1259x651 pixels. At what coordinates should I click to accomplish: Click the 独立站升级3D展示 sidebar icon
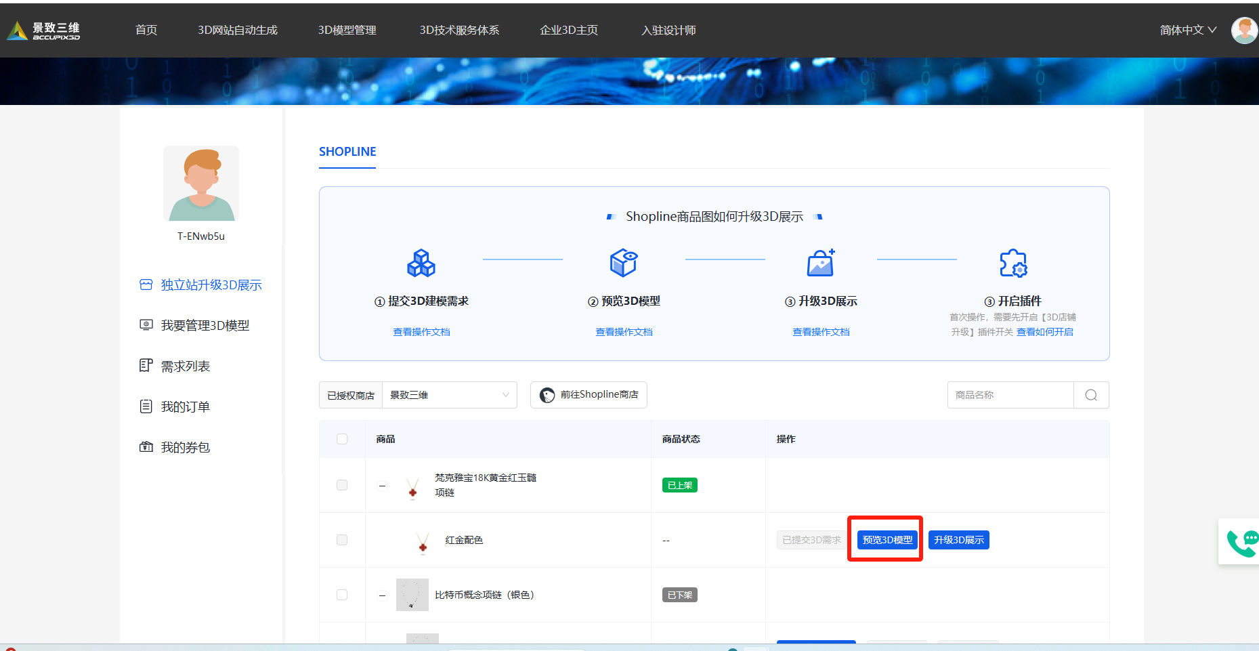pyautogui.click(x=146, y=285)
